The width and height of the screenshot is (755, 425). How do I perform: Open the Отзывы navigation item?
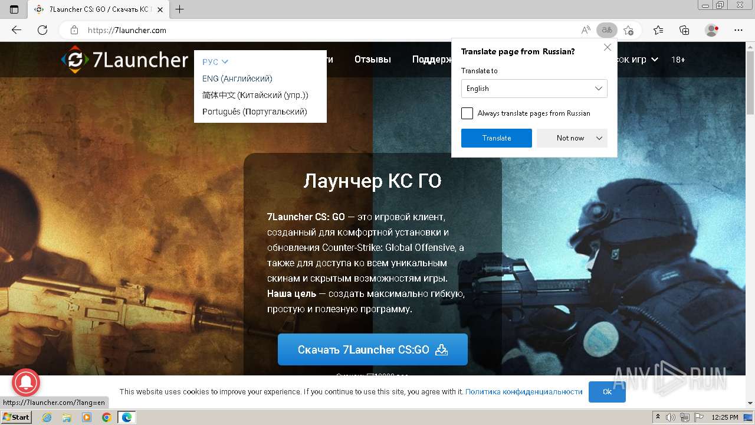372,60
